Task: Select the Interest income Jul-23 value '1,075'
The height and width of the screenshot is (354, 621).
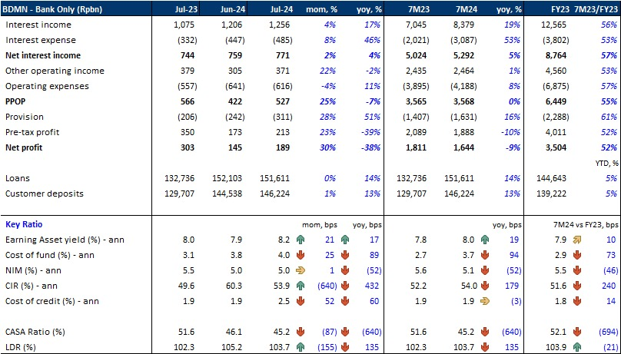Action: pos(184,25)
